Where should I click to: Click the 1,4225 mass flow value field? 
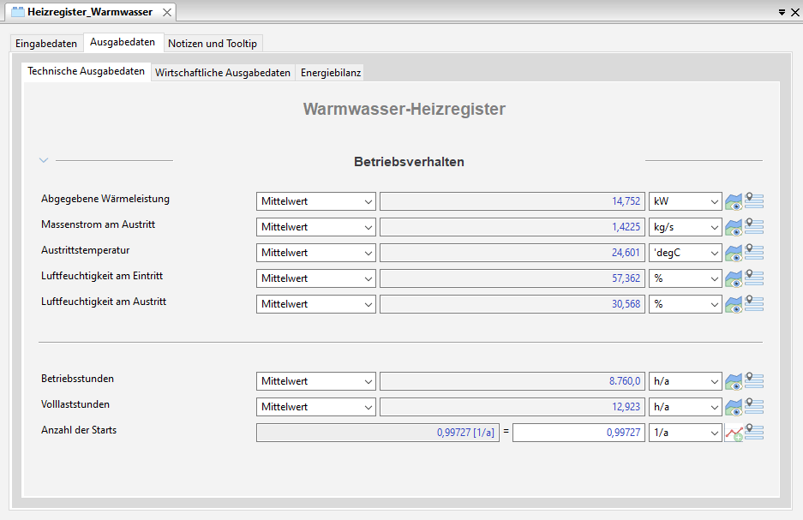(x=512, y=227)
